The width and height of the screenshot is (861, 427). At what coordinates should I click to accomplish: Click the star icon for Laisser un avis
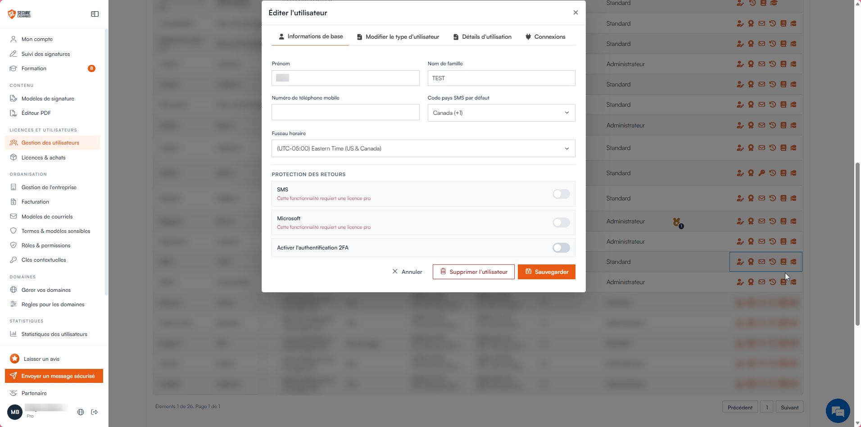[15, 359]
